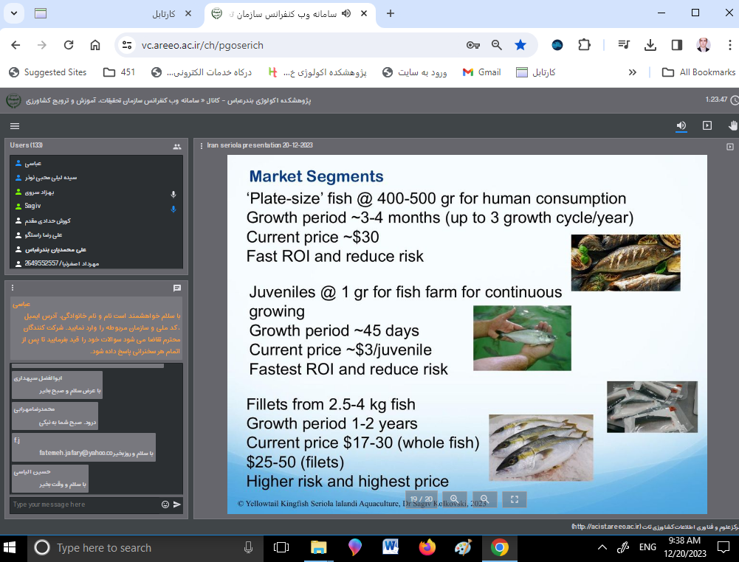Screen dimensions: 739x562
Task: Toggle the microphone icon next to Sagiv
Action: coord(173,209)
